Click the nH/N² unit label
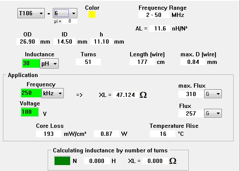Image resolution: width=240 pixels, height=171 pixels. (180, 28)
